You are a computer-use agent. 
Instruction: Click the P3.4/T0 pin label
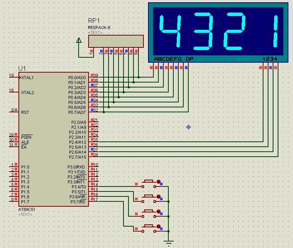(x=79, y=187)
